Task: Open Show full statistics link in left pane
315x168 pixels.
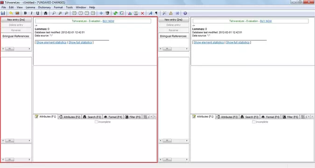Action: 80,42
